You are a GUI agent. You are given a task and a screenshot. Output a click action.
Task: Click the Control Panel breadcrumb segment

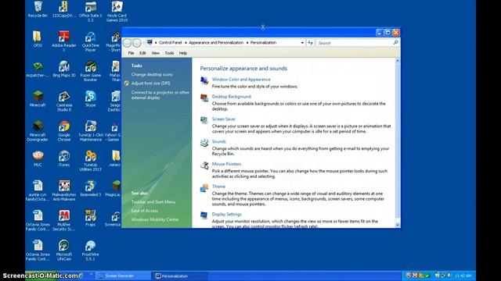click(x=171, y=42)
